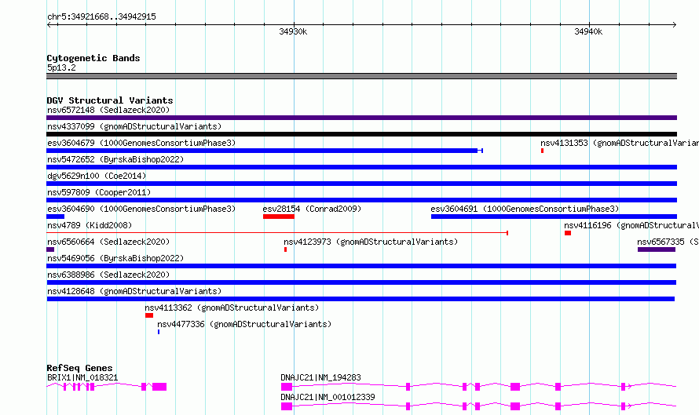Click the nsv6572148 (Sedlazeck2020) label
Image resolution: width=699 pixels, height=415 pixels.
pyautogui.click(x=108, y=110)
